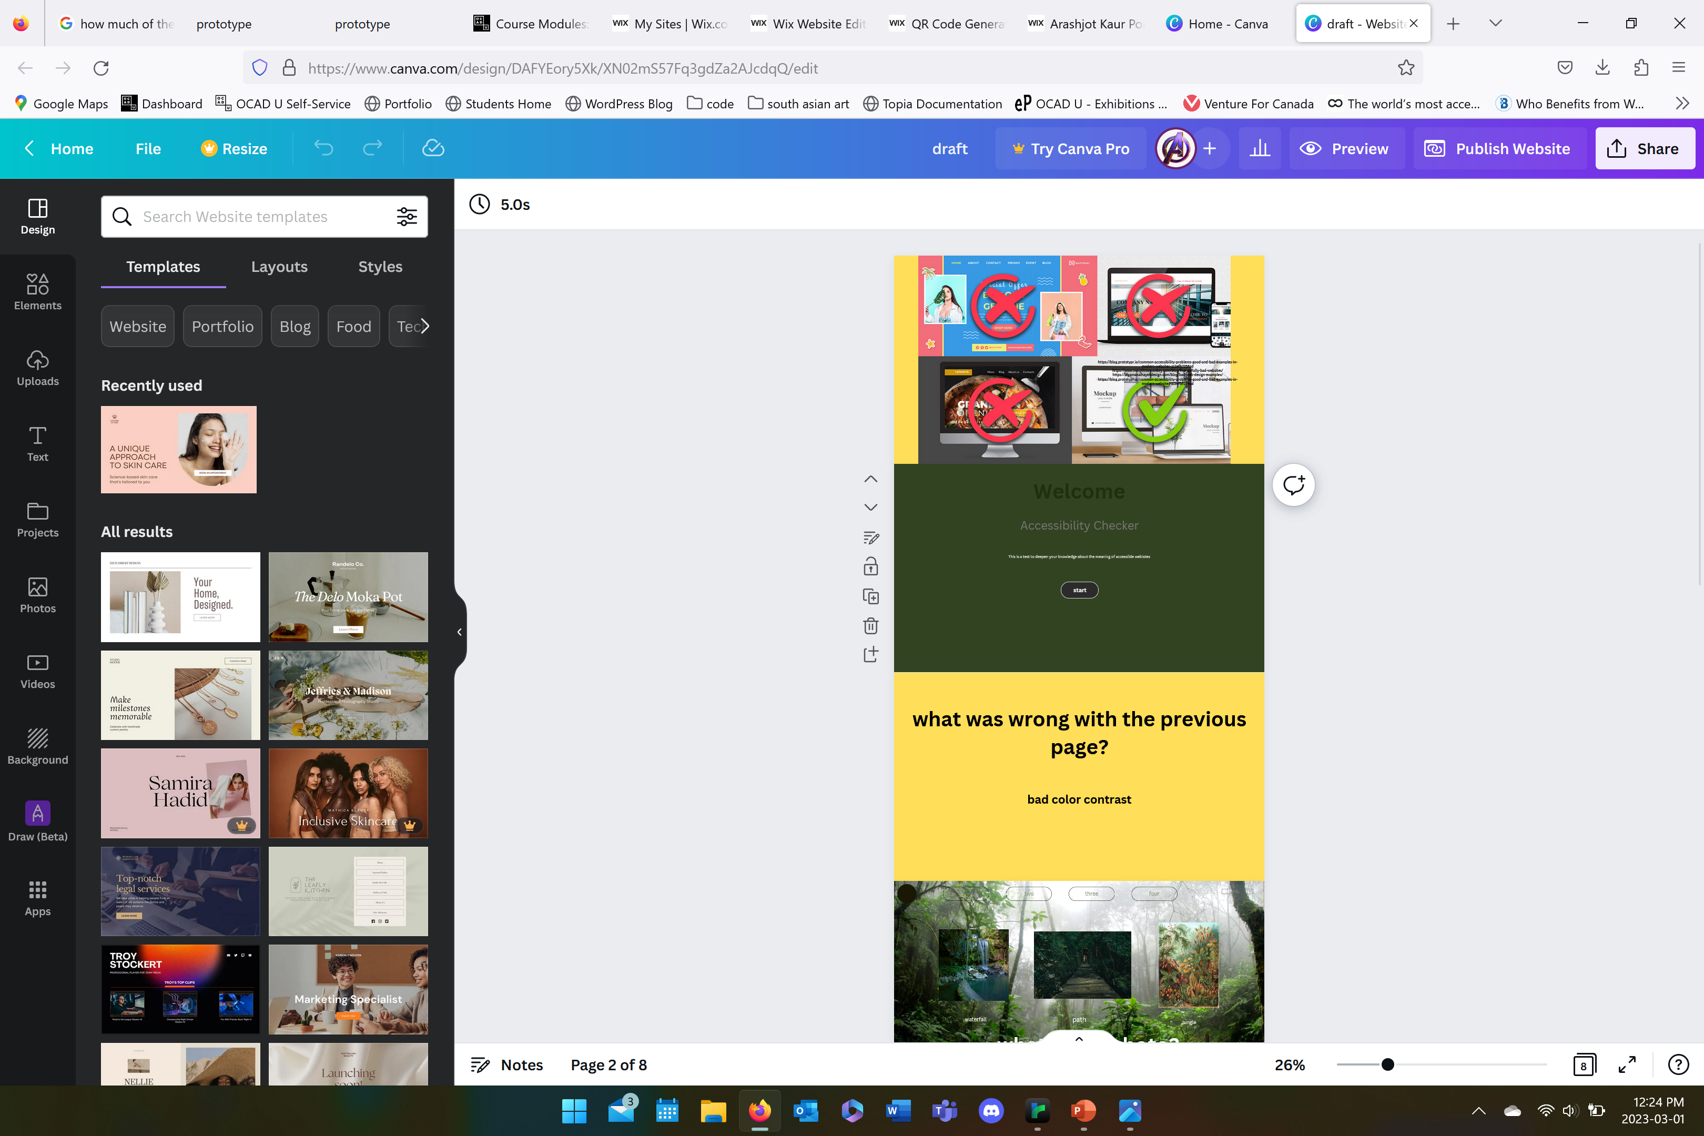Click the Share button
The height and width of the screenshot is (1136, 1704).
point(1644,148)
